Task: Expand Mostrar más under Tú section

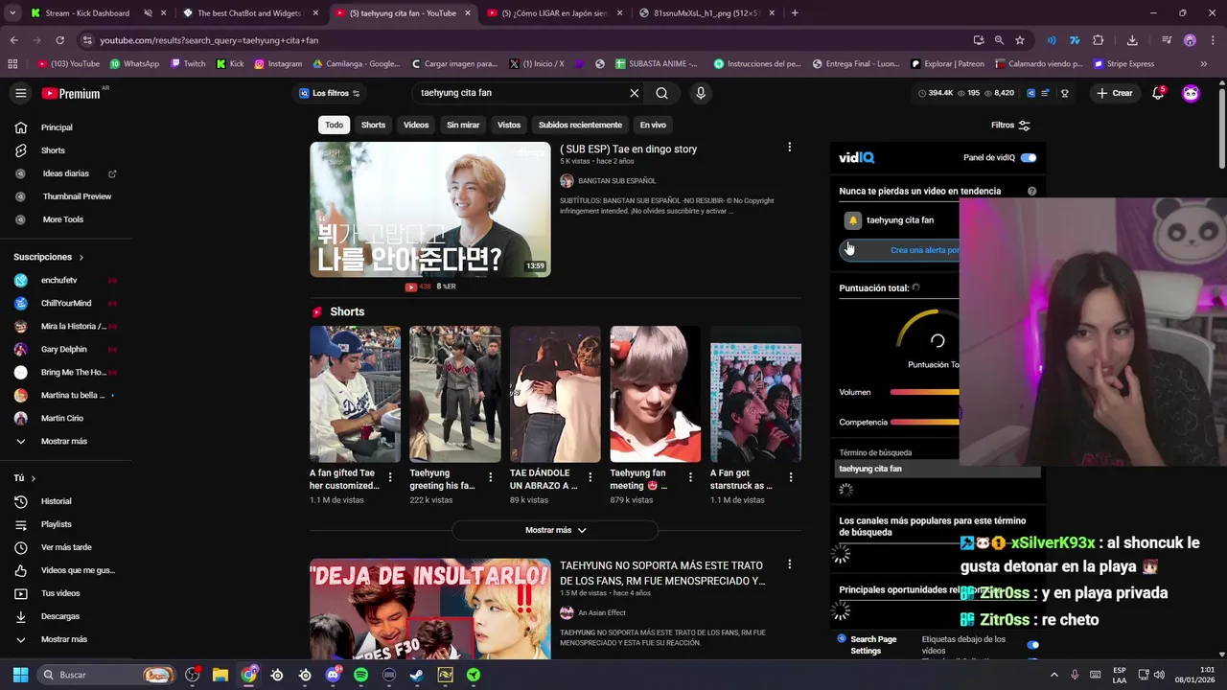Action: 66,639
